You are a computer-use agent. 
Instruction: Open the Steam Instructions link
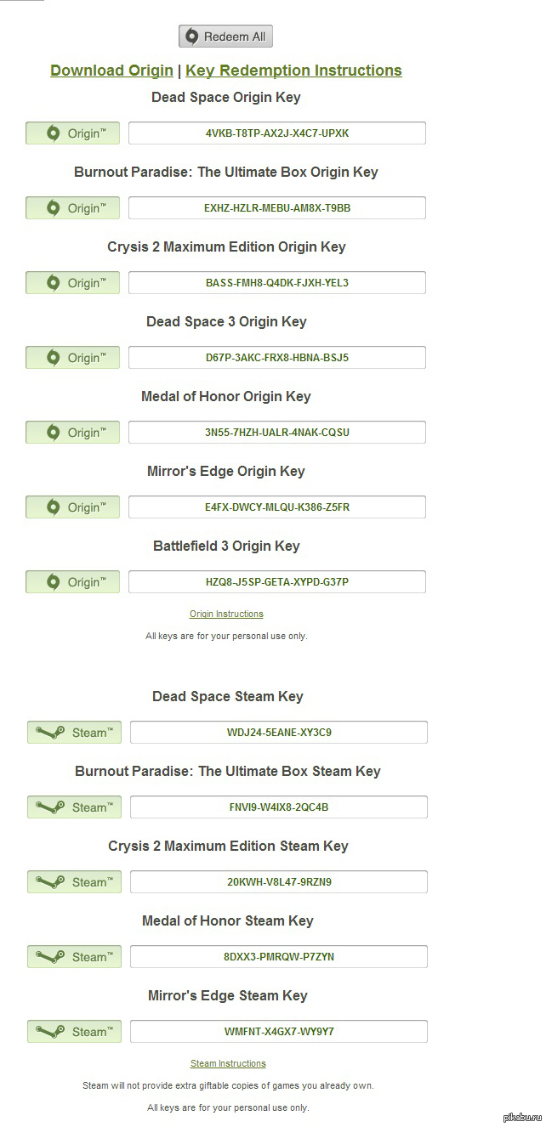[x=228, y=1063]
